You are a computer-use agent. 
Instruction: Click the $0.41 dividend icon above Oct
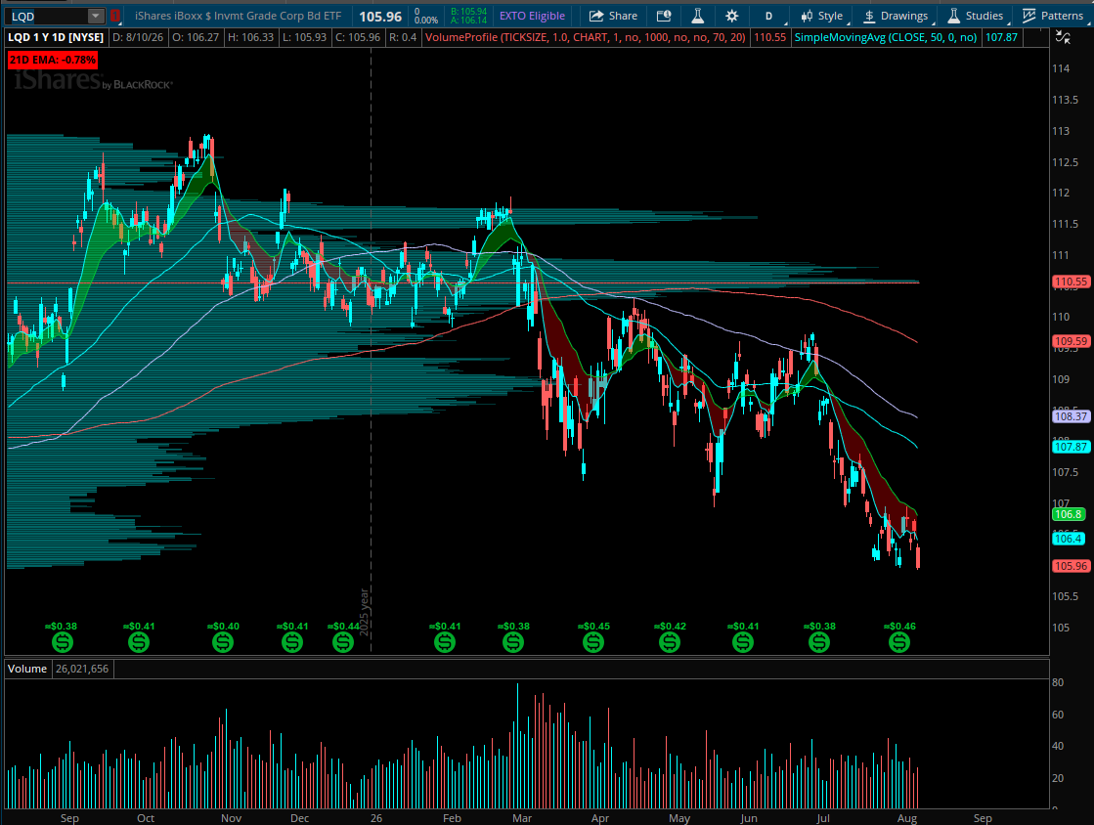(x=139, y=642)
